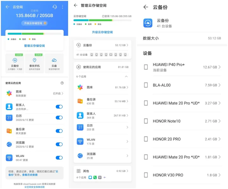Open 日历 203 项 row chevron
The image size is (228, 189).
[127, 127]
